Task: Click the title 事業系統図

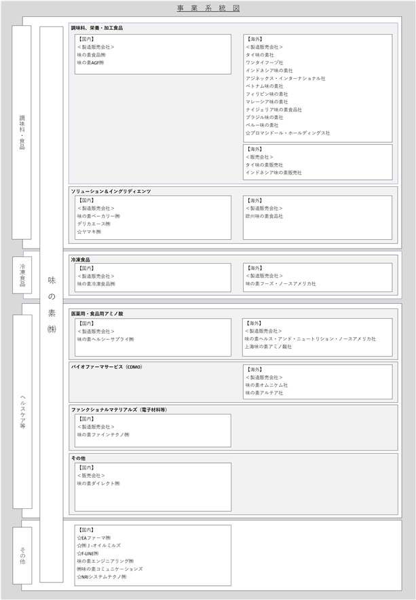Action: point(208,8)
